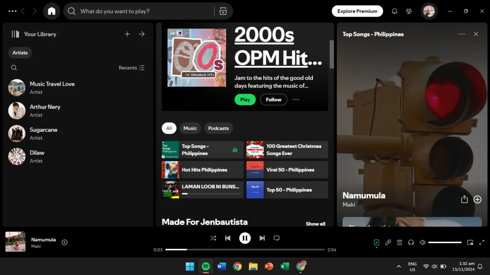Screen dimensions: 490x275
Task: Open the Made For Jenbautista heading
Action: (205, 222)
